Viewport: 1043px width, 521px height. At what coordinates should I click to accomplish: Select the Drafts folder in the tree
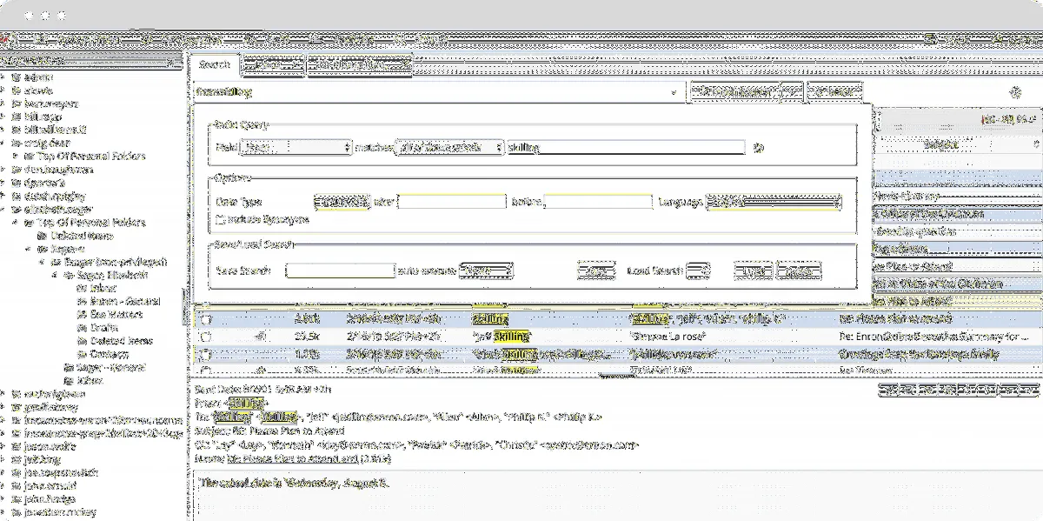click(x=104, y=328)
